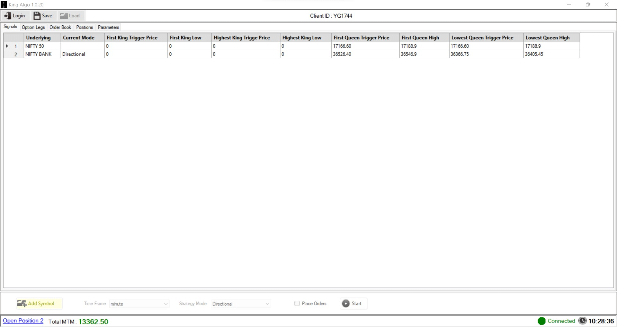
Task: Click the Lowest Queen High column header
Action: [552, 38]
